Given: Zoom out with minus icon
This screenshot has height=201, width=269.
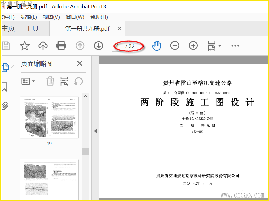Looking at the screenshot, I should [x=175, y=46].
